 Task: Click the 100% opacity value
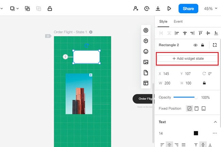click(x=205, y=97)
